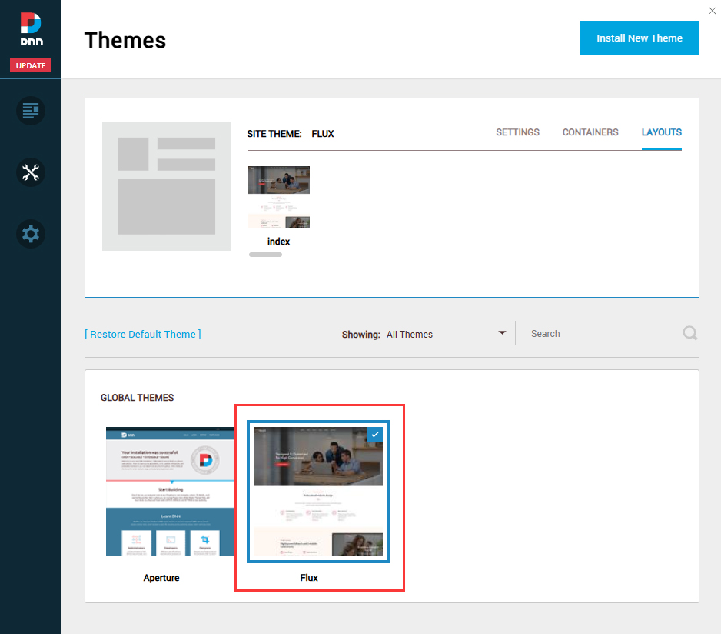Click the horizontal scrollbar under index
The height and width of the screenshot is (634, 721).
(x=265, y=255)
